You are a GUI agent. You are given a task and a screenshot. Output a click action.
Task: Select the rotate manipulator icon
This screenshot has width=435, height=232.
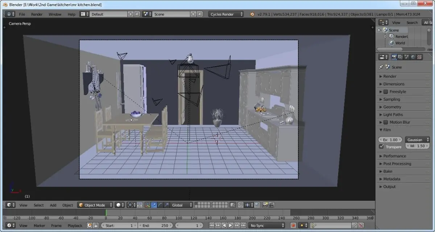click(160, 205)
